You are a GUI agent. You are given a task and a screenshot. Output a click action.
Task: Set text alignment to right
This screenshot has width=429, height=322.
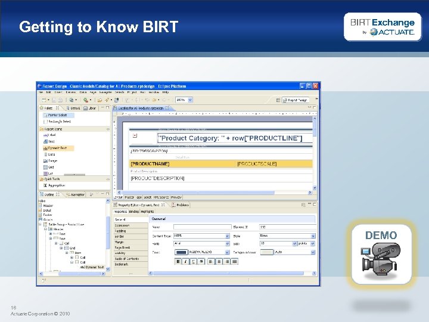(227, 262)
